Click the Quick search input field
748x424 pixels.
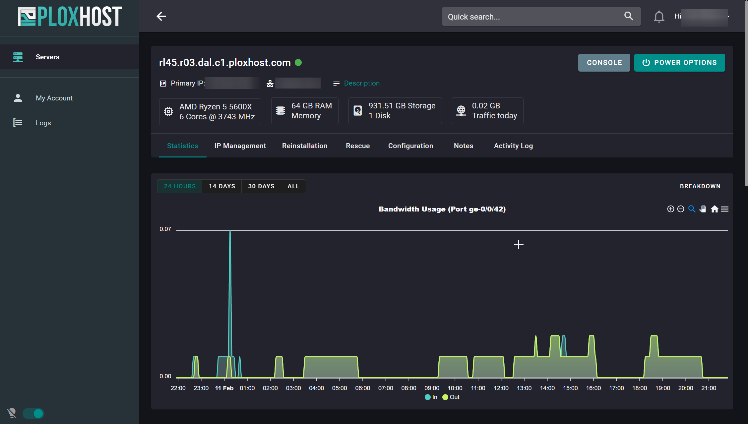tap(539, 16)
